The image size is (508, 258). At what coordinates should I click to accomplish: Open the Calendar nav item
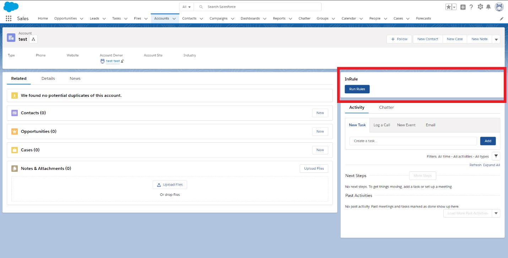coord(348,18)
